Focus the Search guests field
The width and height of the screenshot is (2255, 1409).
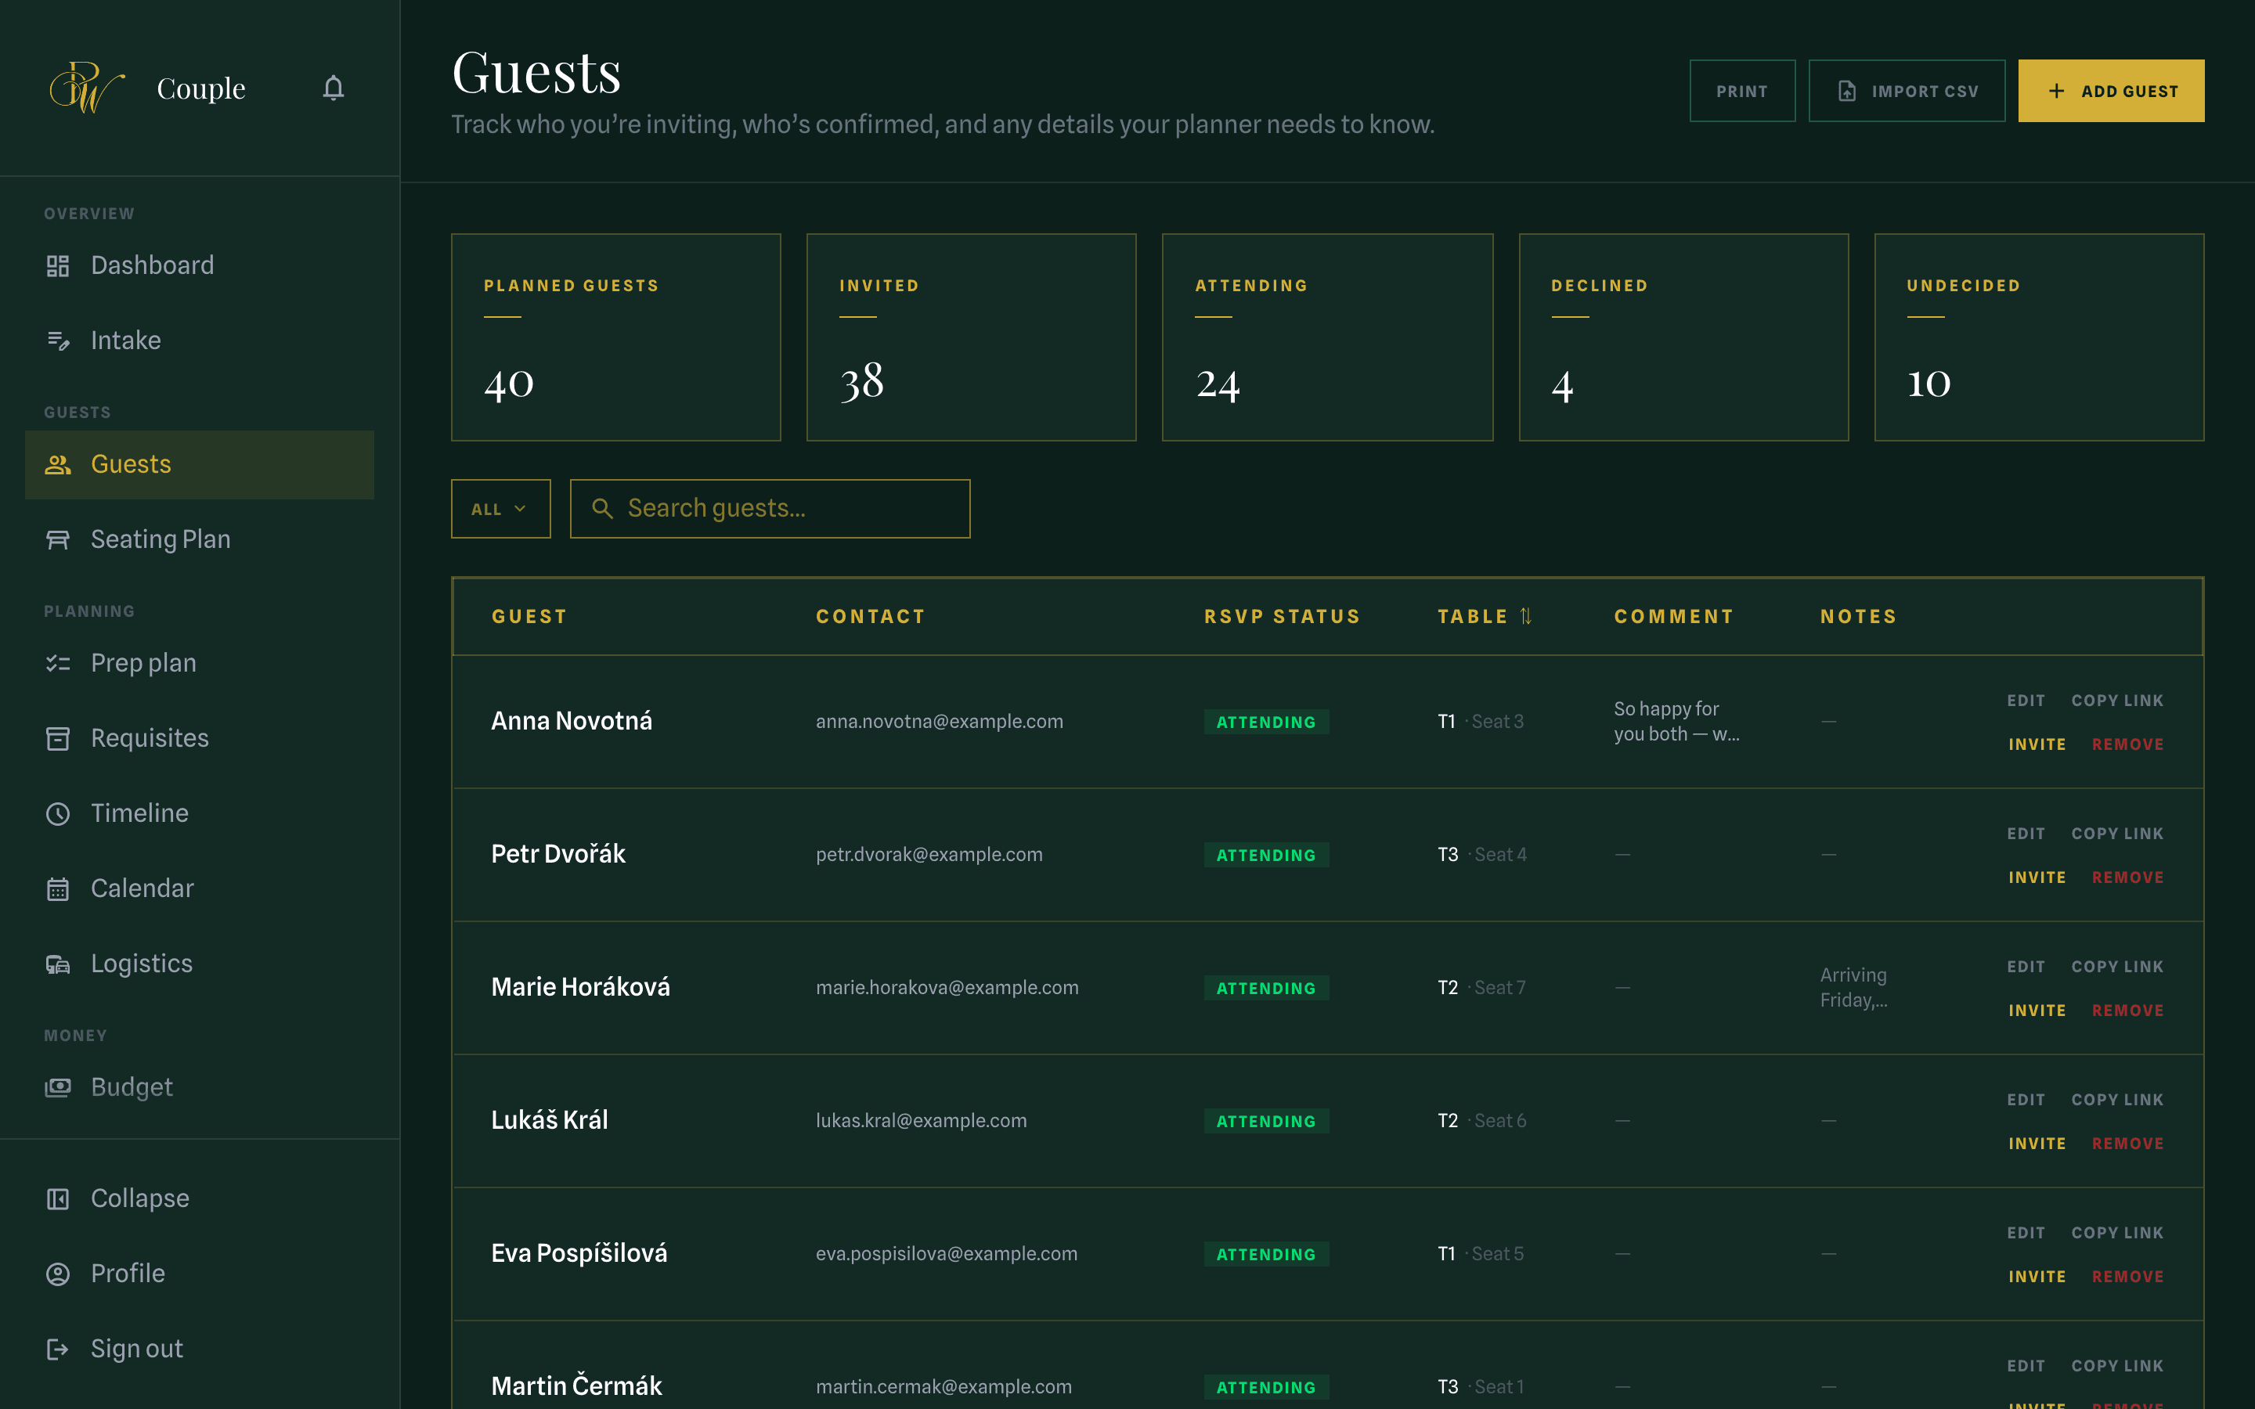(770, 509)
